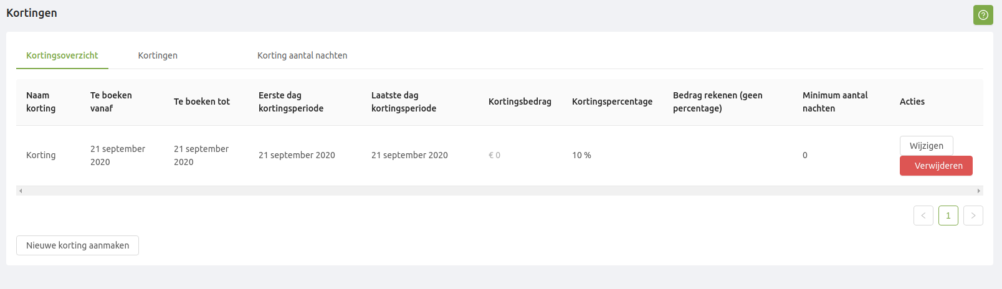The image size is (1002, 289).
Task: Click the Te boeken tot column header
Action: [x=202, y=102]
